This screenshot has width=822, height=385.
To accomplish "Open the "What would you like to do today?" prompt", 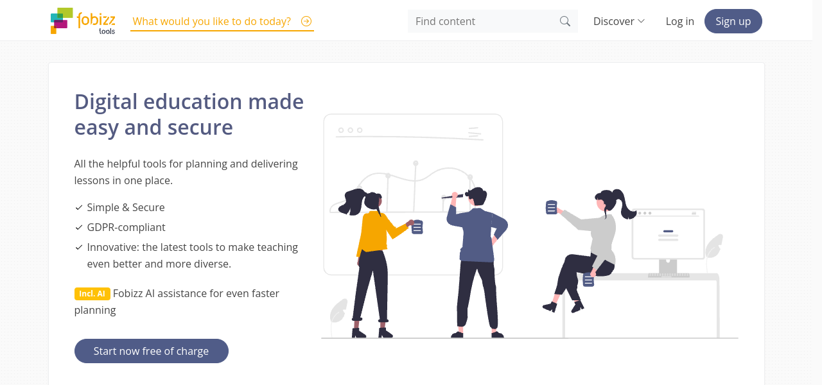I will pos(211,21).
